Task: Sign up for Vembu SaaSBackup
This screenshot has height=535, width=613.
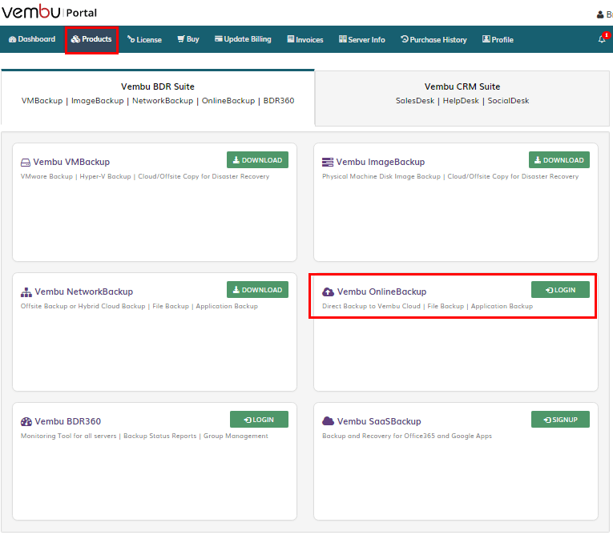Action: pos(560,420)
